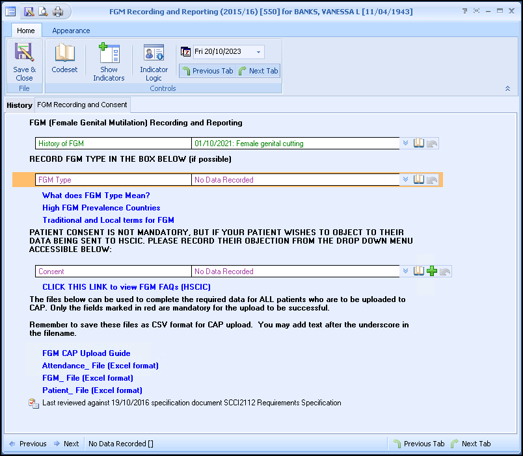Click Show Indicators in the ribbon
This screenshot has height=456, width=523.
click(x=109, y=62)
